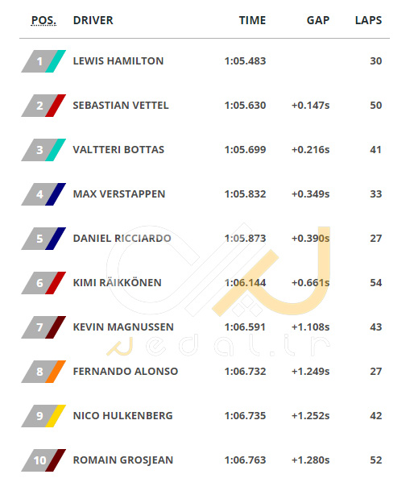Click the TIME column header
Image resolution: width=410 pixels, height=491 pixels.
pyautogui.click(x=252, y=20)
